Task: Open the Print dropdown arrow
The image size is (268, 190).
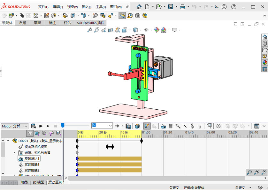Action: (x=188, y=7)
